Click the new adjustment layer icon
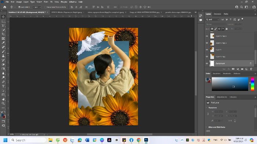This screenshot has width=257, height=144. (238, 69)
